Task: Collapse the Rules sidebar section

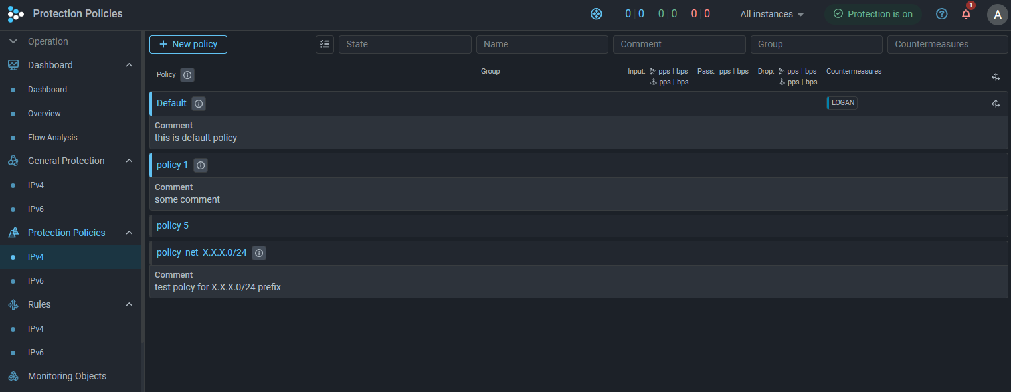Action: pos(129,304)
